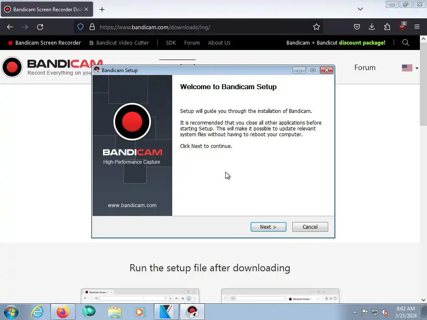
Task: Click the taskbar clock 8:02 AM
Action: [405, 312]
